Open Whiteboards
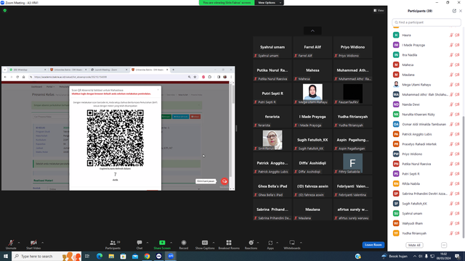 coord(292,244)
